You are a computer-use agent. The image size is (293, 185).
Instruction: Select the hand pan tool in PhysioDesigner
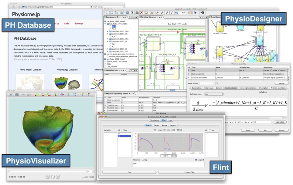190,13
